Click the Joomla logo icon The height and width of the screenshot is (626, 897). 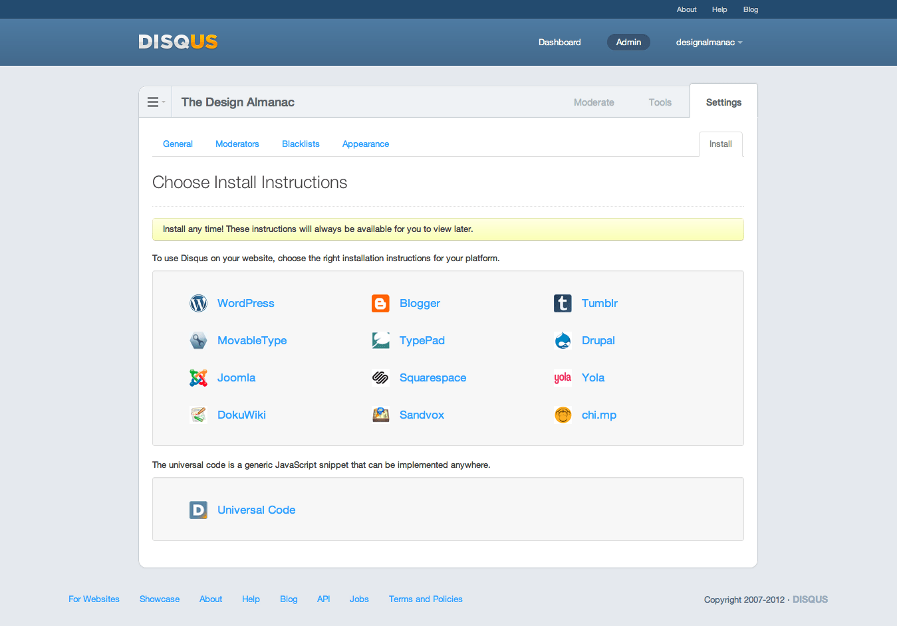[198, 377]
